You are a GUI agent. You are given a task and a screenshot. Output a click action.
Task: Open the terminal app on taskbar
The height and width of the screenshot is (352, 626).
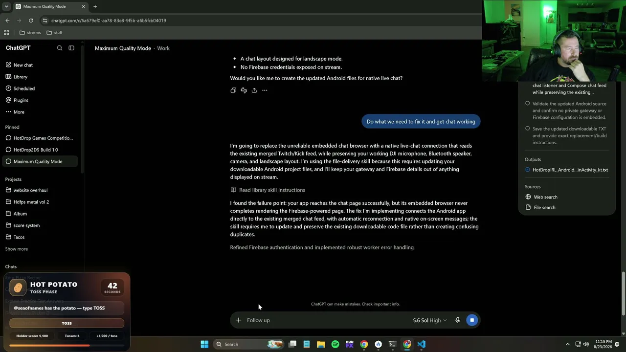393,344
